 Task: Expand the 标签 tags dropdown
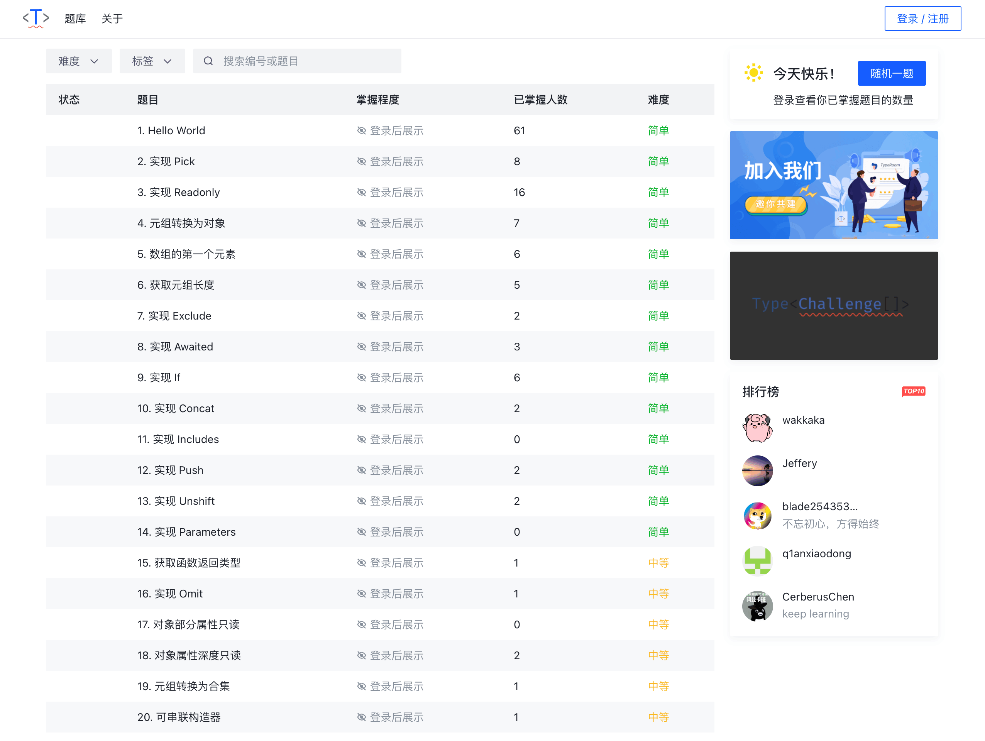tap(152, 61)
